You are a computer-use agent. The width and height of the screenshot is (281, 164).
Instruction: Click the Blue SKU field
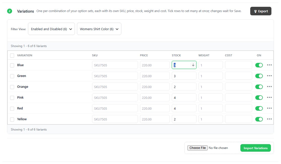click(115, 65)
